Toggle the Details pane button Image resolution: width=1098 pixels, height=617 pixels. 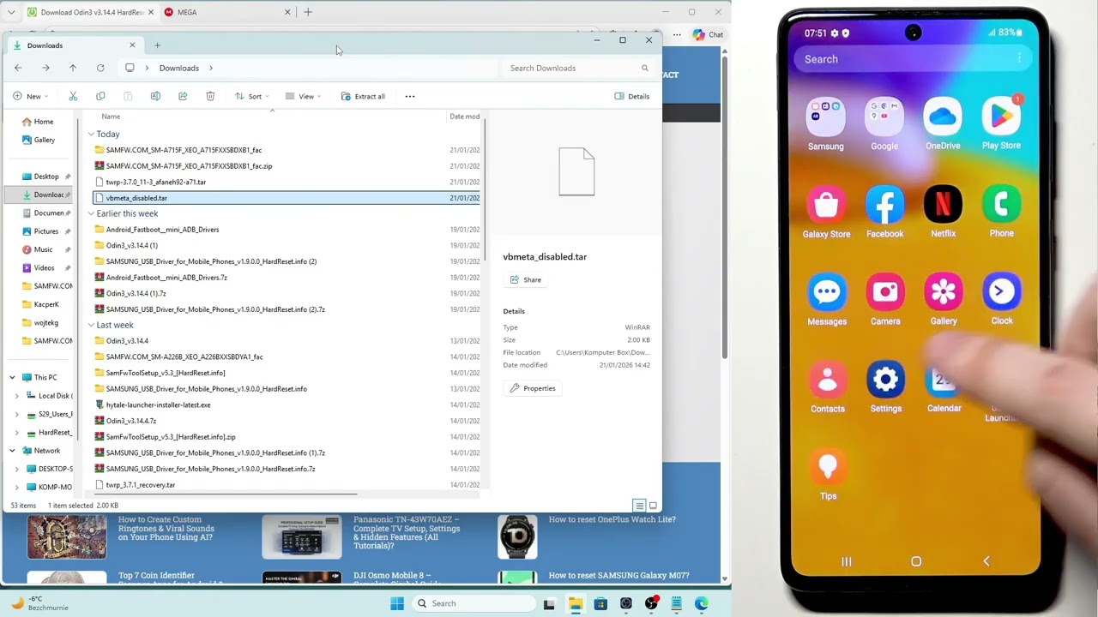tap(632, 96)
